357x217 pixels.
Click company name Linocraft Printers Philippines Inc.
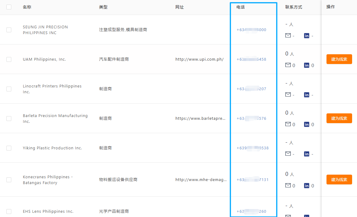point(52,89)
